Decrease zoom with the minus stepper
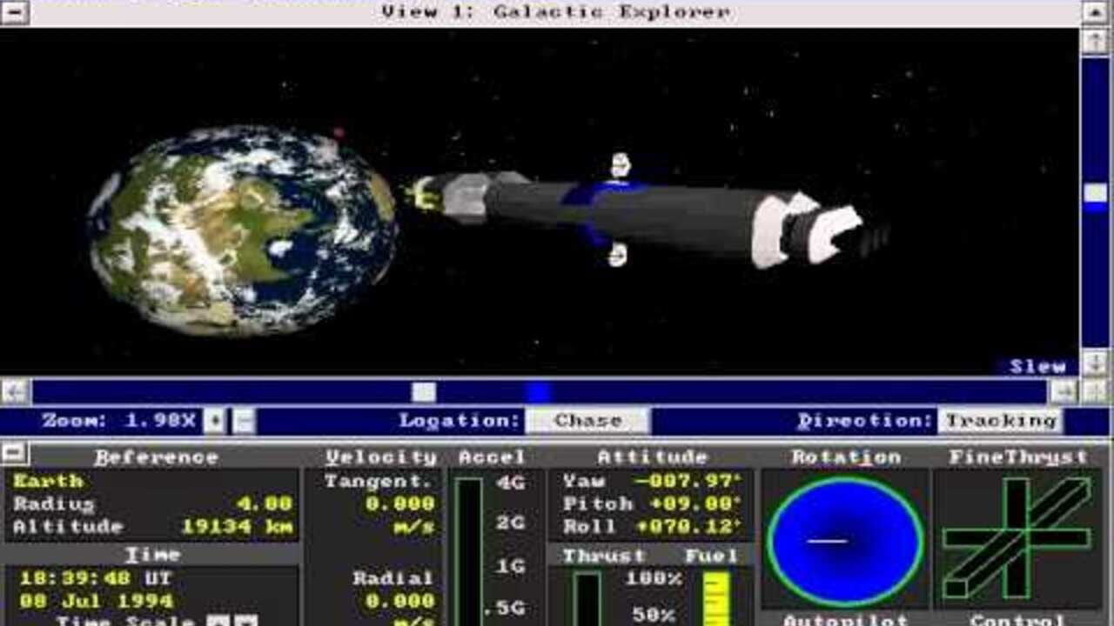Viewport: 1114px width, 626px height. (244, 422)
